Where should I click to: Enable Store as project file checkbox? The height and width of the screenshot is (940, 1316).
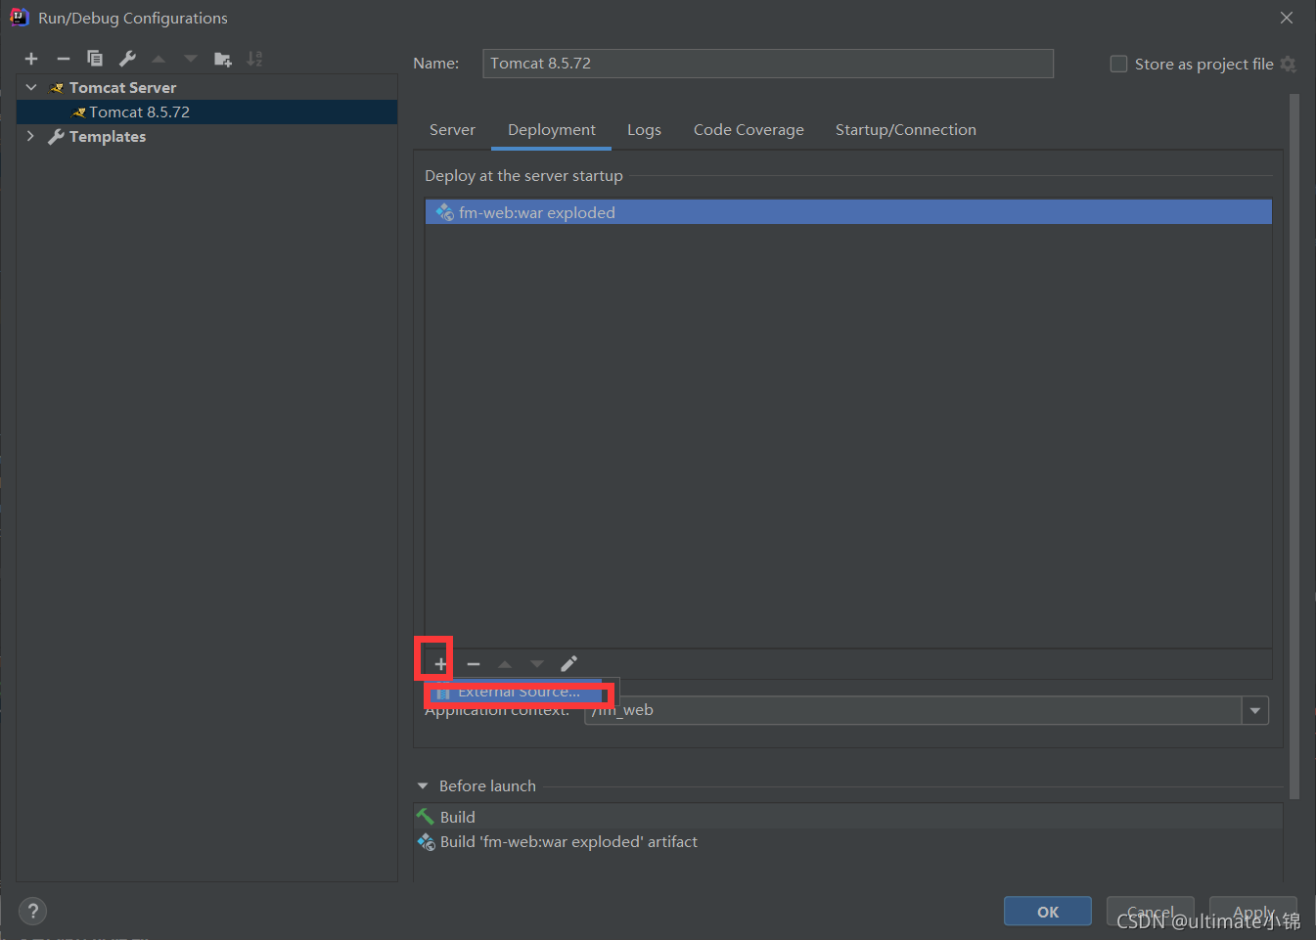[x=1118, y=64]
